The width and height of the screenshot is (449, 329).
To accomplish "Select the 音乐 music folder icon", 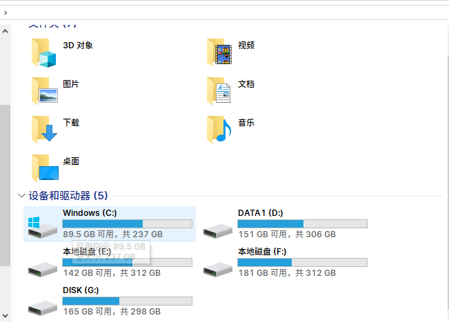I will [x=219, y=129].
